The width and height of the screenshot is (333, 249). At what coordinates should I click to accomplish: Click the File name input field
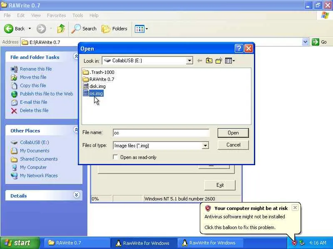click(x=161, y=133)
